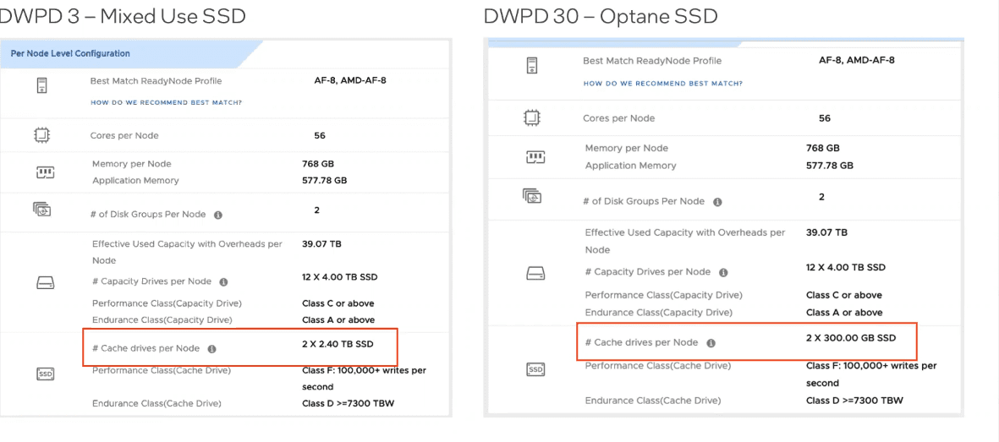Open the best match link in Mixed Use panel

click(x=166, y=103)
